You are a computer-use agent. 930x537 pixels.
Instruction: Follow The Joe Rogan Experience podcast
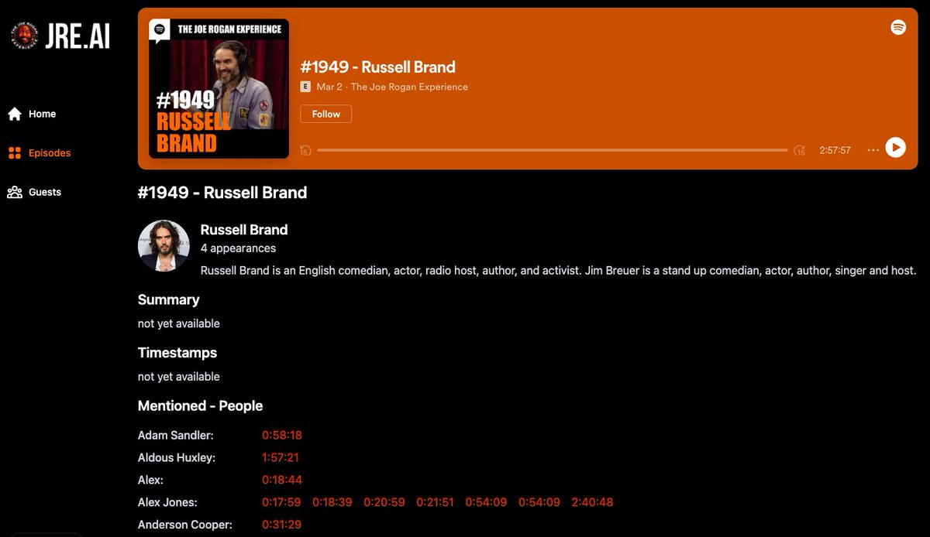(x=325, y=114)
